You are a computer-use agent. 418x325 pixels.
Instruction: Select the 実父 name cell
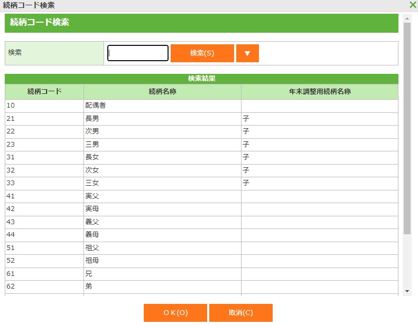[162, 196]
